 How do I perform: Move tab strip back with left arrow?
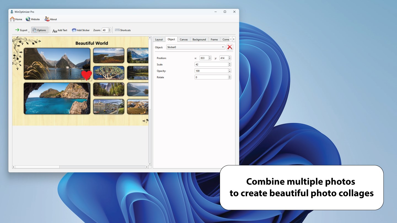coord(231,39)
